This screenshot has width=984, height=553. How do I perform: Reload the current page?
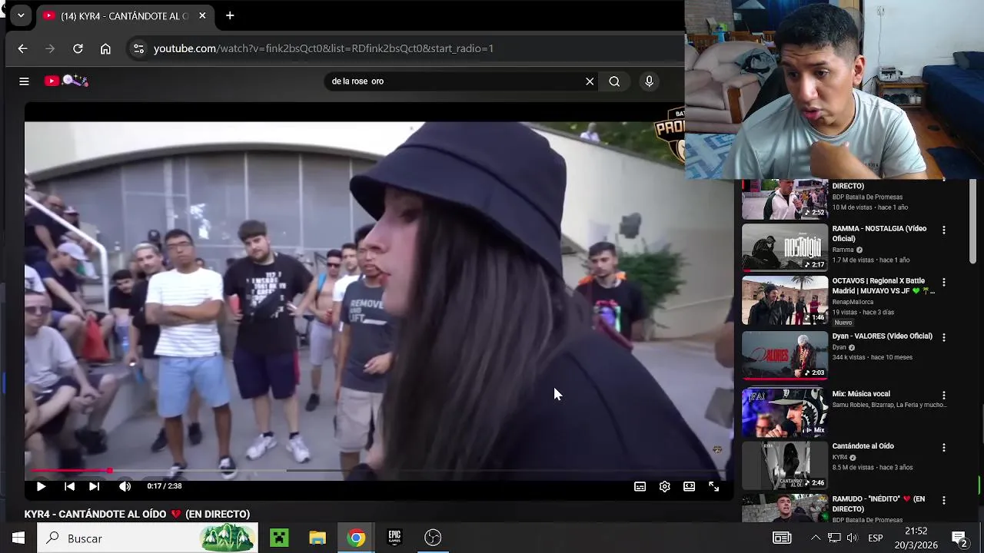coord(78,48)
